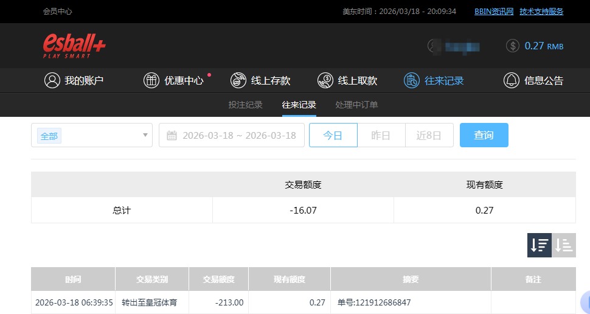Click the 现有额度 table column header
Screen dimensions: 590x314
click(x=290, y=279)
